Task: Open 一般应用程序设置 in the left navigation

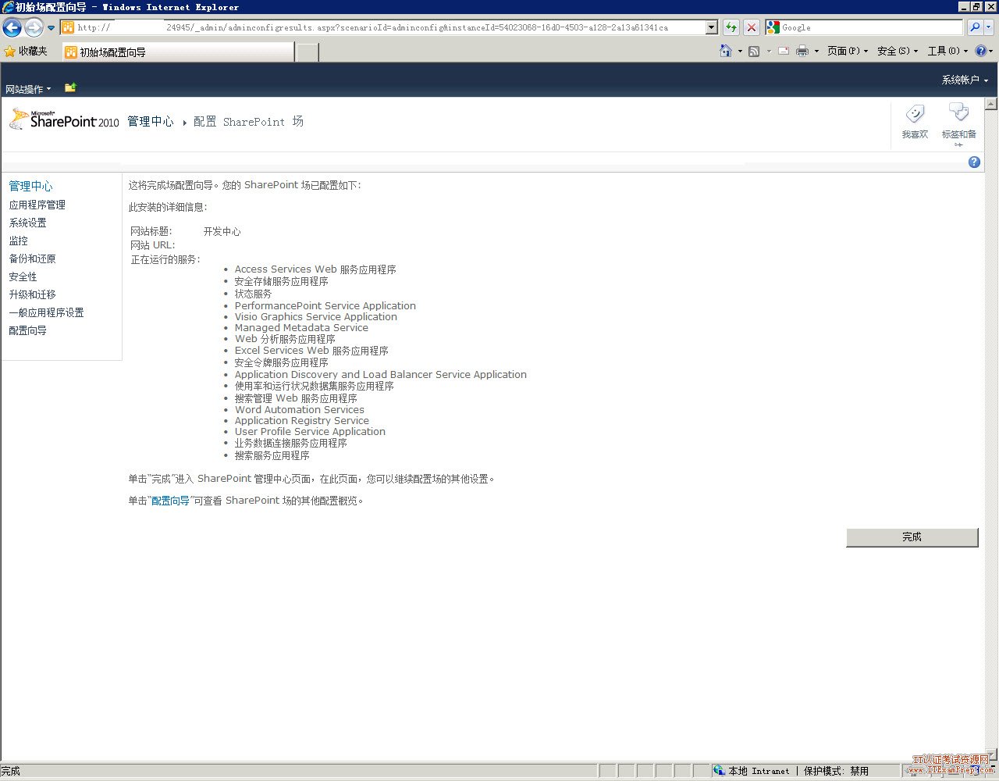Action: coord(46,312)
